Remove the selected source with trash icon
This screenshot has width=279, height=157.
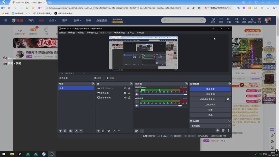point(103,131)
